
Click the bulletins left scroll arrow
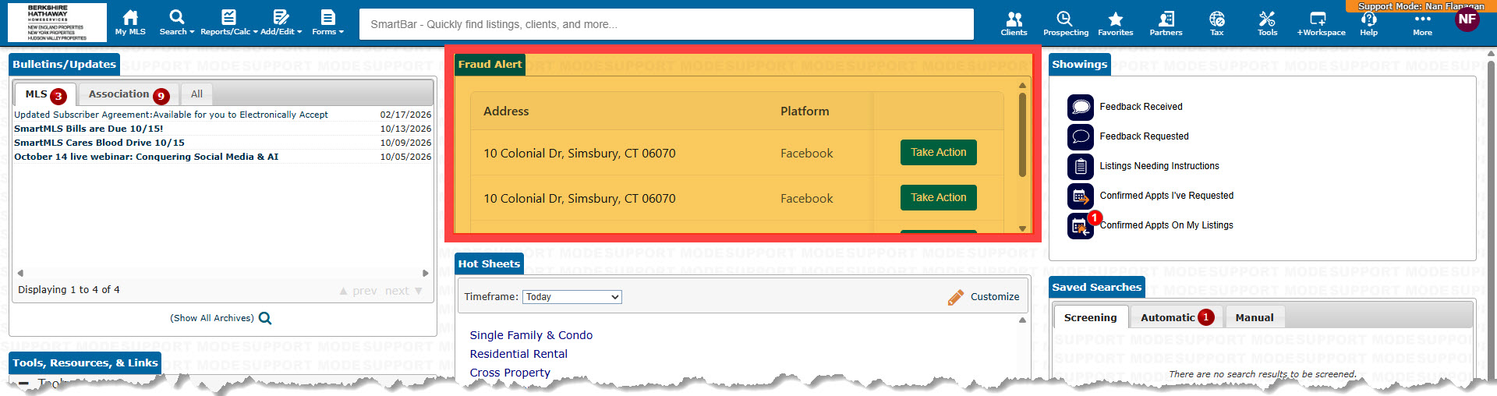click(x=20, y=273)
